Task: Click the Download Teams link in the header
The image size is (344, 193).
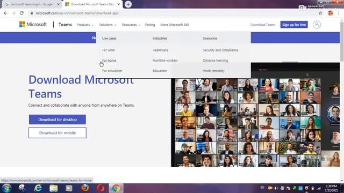Action: click(x=263, y=25)
